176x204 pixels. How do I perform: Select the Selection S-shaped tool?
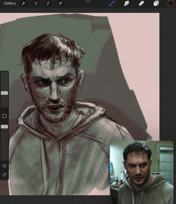48,3
